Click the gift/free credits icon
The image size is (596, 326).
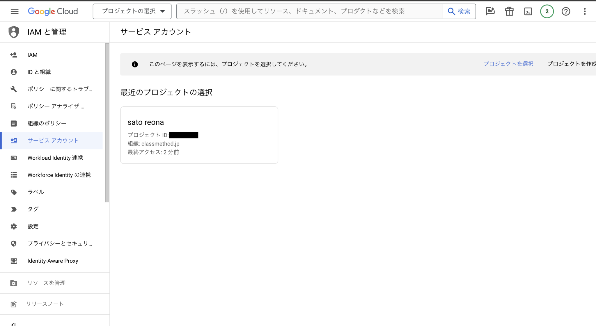(509, 11)
